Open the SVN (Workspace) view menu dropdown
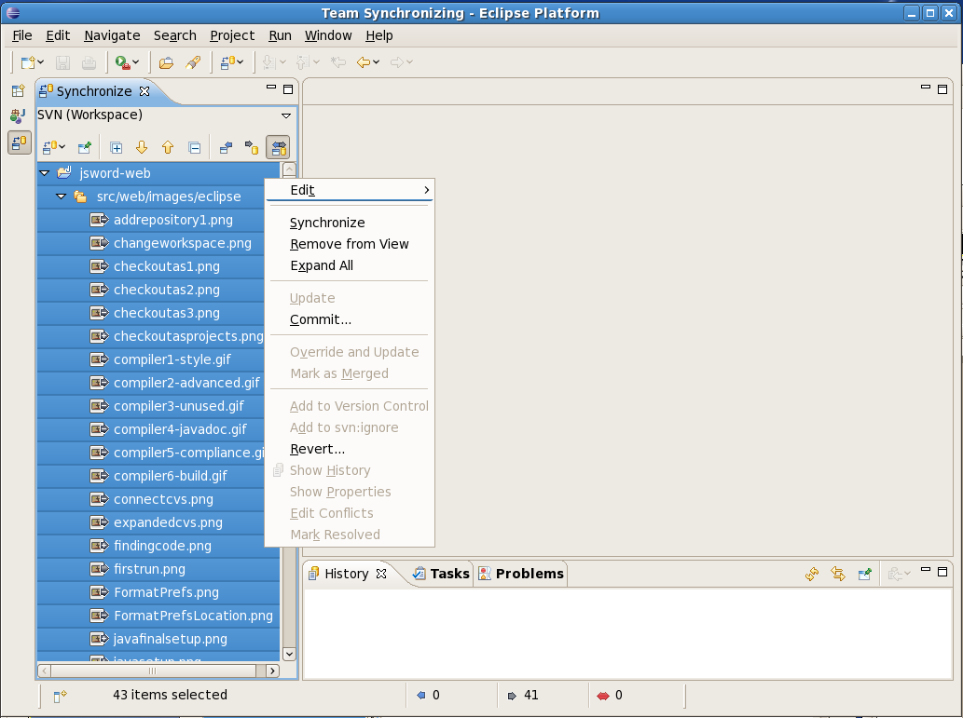This screenshot has width=963, height=718. [x=286, y=115]
